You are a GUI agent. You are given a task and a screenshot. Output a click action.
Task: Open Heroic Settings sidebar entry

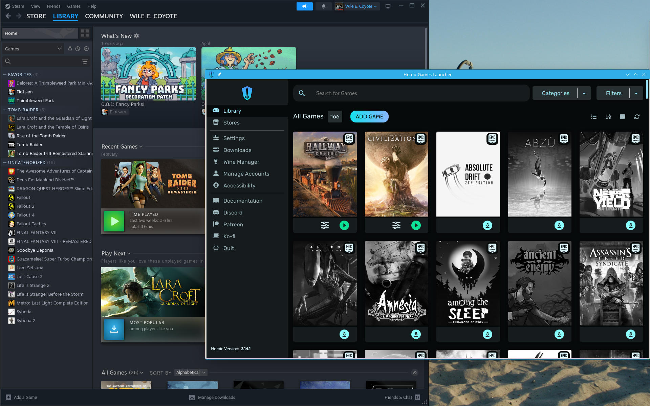click(x=247, y=138)
